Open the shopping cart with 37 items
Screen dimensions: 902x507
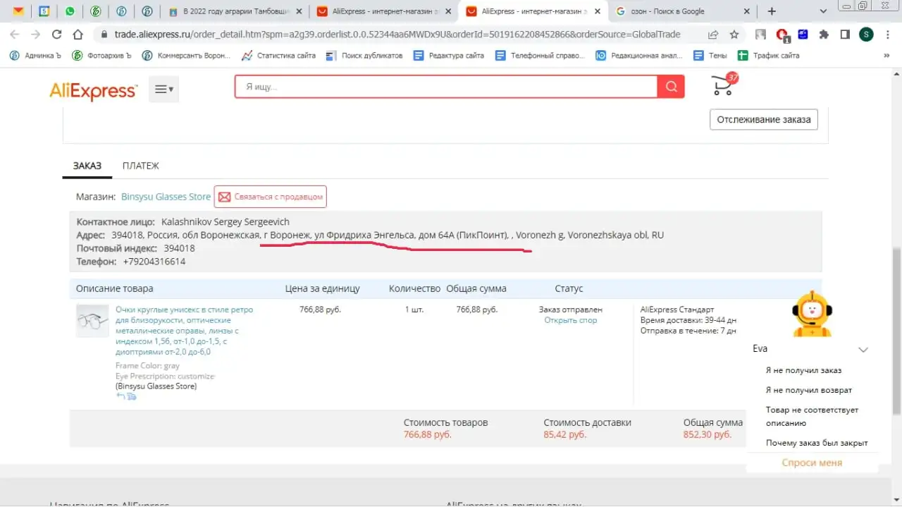coord(724,85)
